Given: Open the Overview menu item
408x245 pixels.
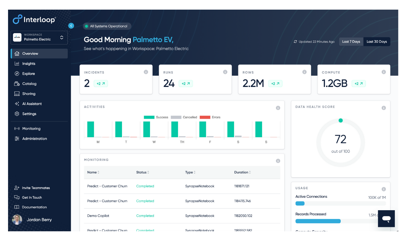Looking at the screenshot, I should click(39, 53).
